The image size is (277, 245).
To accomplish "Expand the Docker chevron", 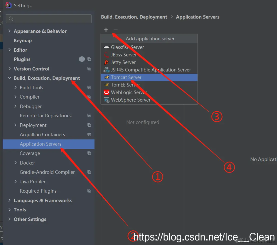I will click(15, 162).
